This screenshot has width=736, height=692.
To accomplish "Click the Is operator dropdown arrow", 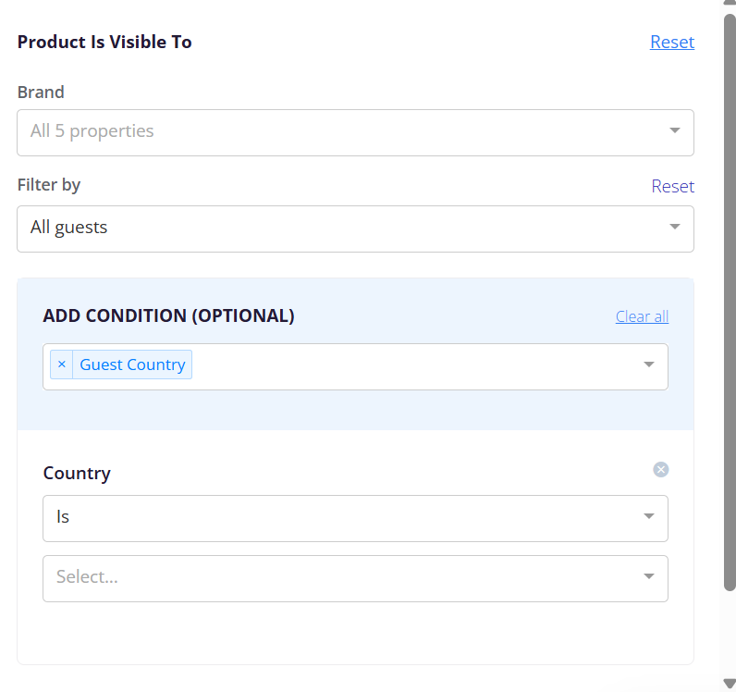I will point(649,516).
